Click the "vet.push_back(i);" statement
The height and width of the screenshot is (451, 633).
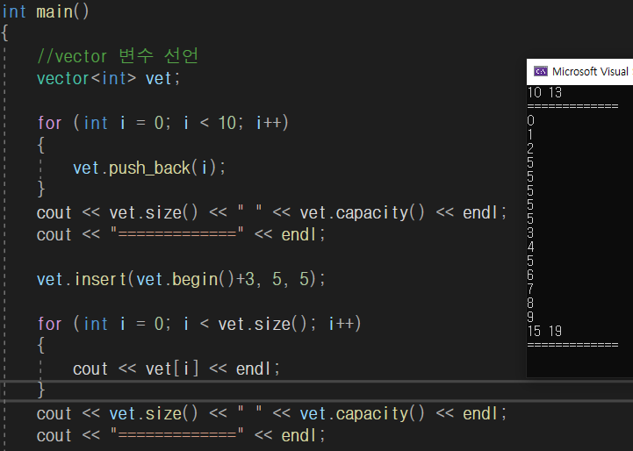point(149,168)
